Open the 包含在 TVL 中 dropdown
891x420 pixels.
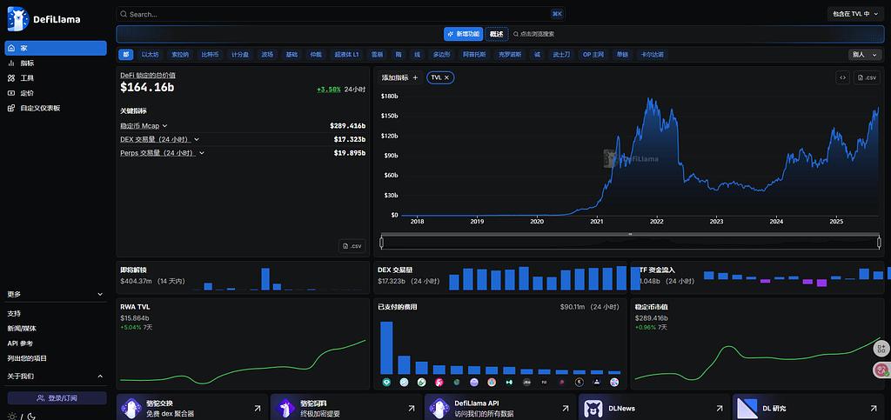tap(856, 14)
